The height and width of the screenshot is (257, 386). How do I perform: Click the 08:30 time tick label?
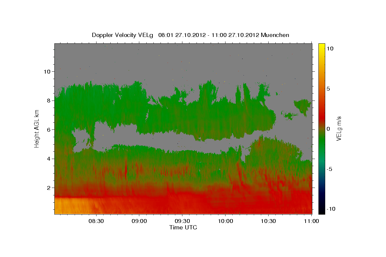coord(96,221)
